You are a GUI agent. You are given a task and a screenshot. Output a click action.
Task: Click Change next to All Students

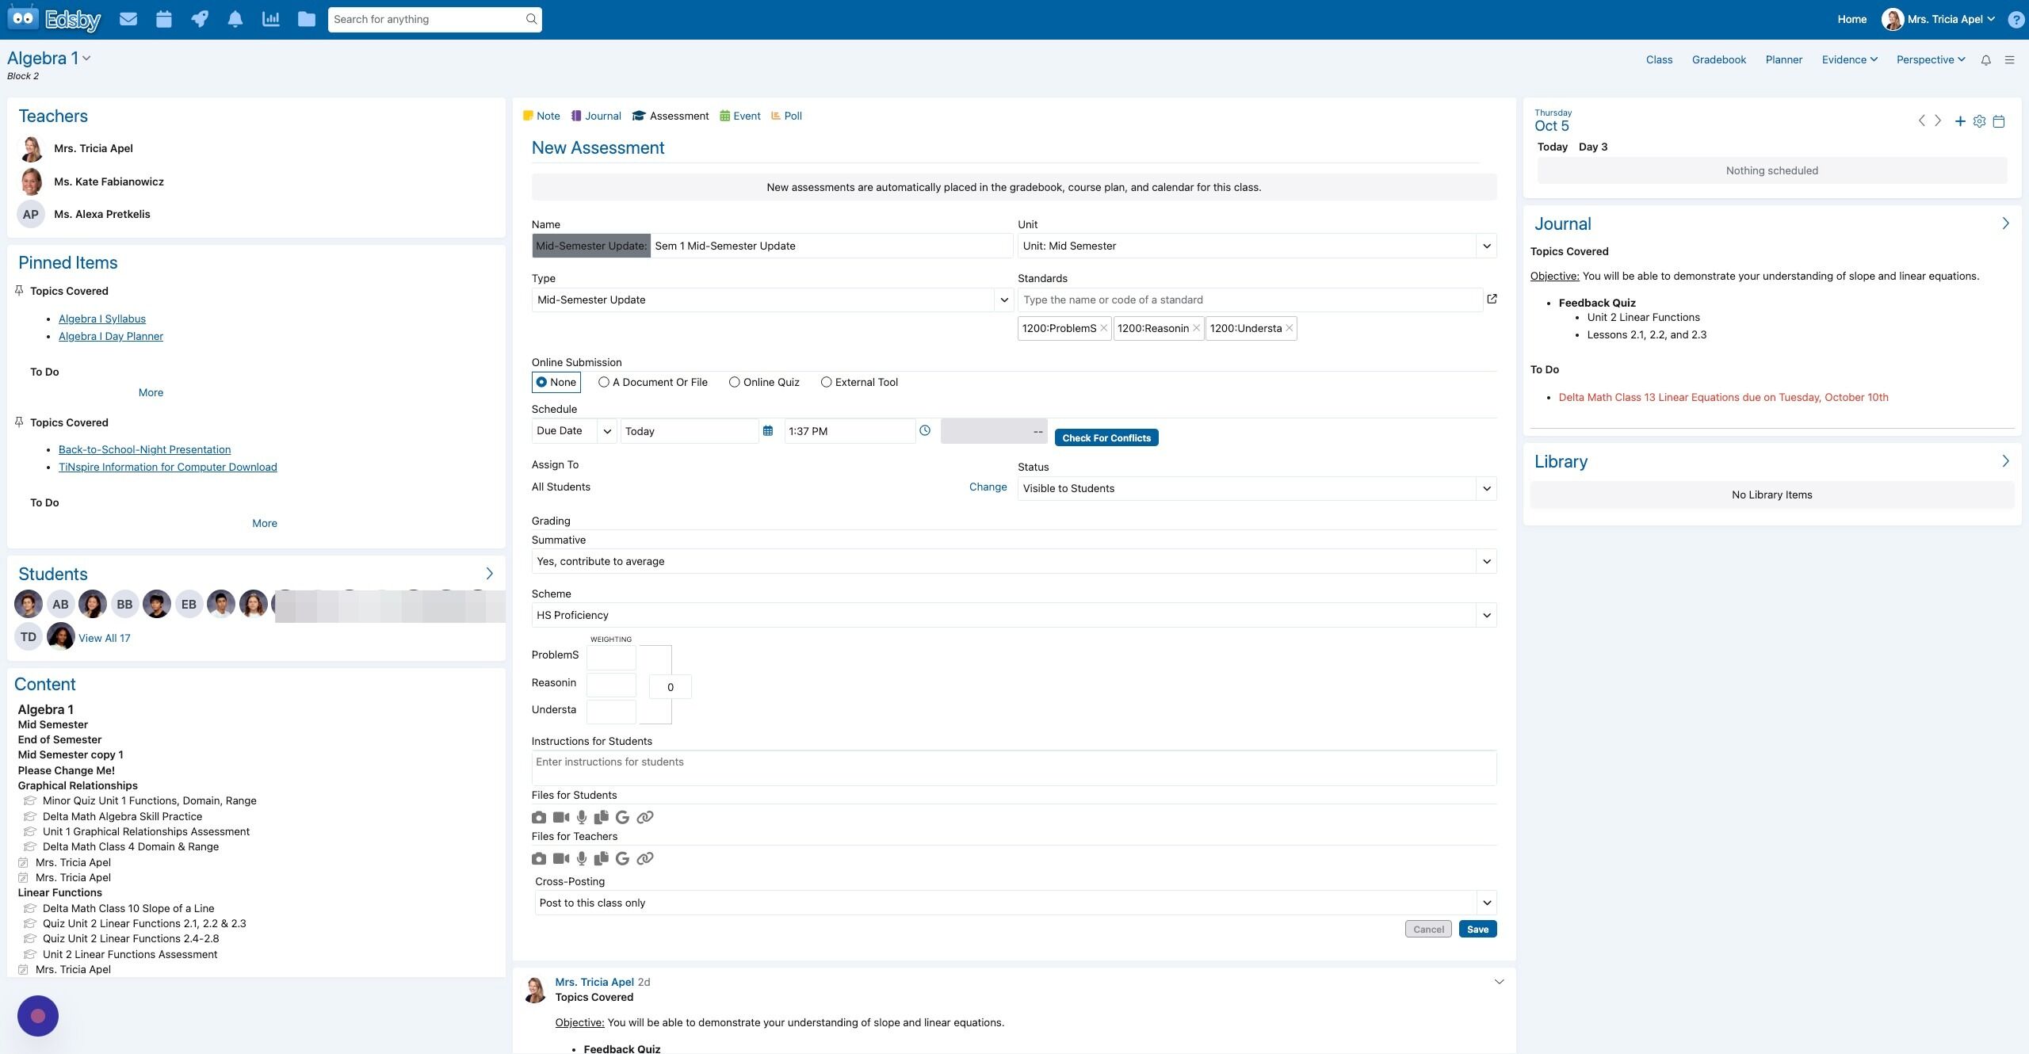coord(988,487)
